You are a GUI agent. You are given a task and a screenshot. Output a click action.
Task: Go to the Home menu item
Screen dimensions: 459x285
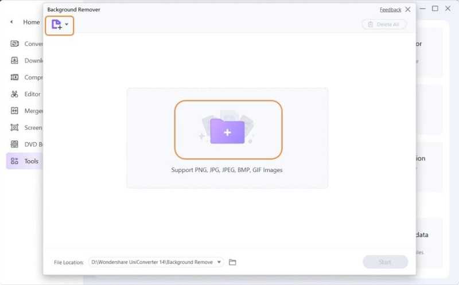point(32,22)
